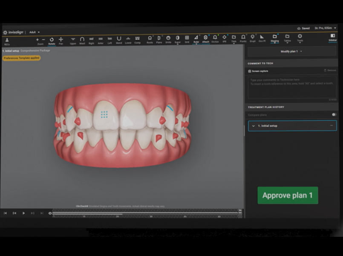Click the Approve plan 1 button

point(288,195)
